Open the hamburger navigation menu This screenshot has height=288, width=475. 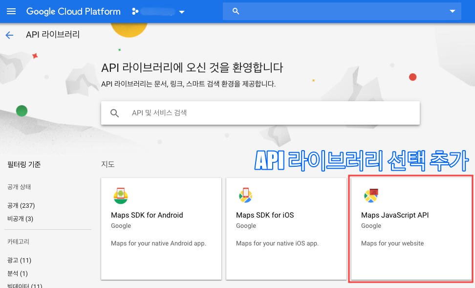pyautogui.click(x=11, y=12)
